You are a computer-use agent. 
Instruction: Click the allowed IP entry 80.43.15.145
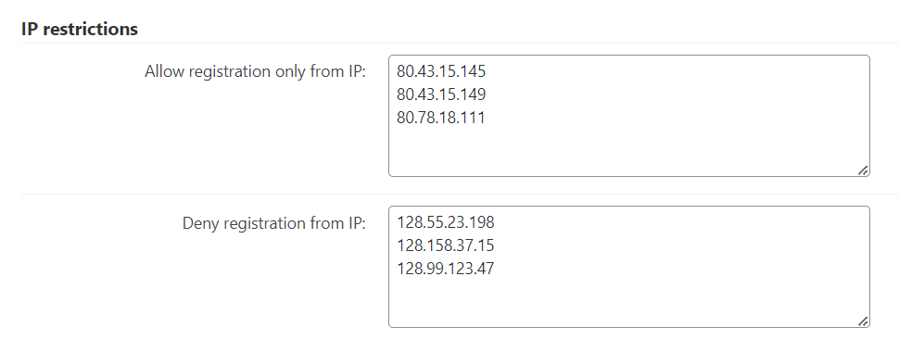point(441,71)
